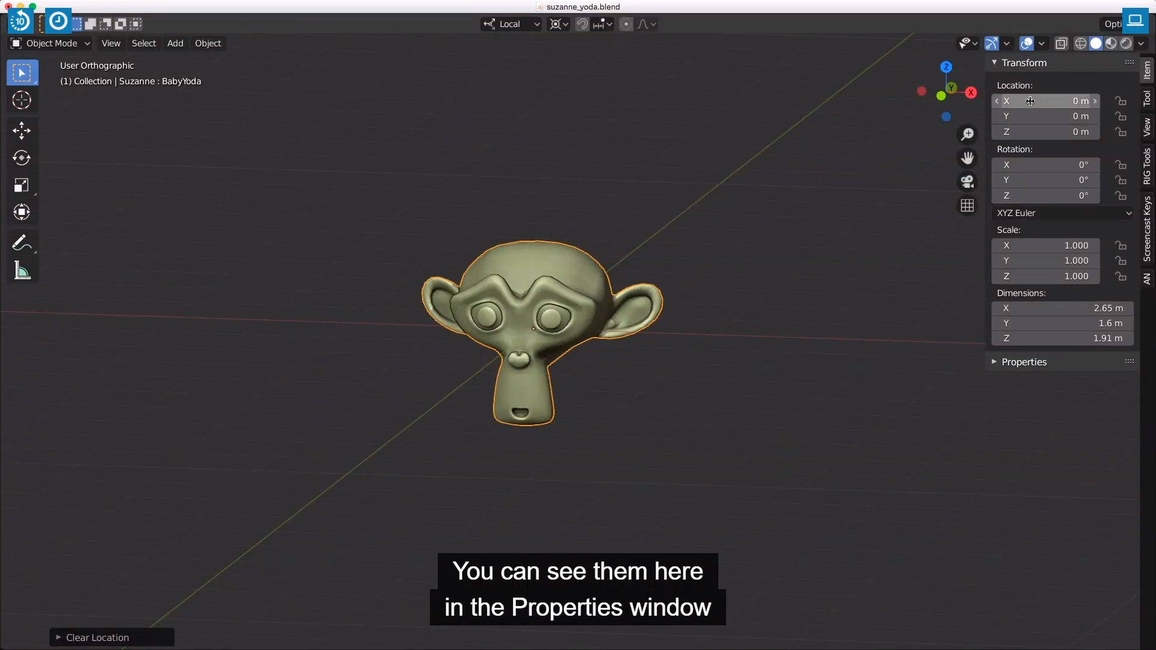Image resolution: width=1156 pixels, height=650 pixels.
Task: Activate the Move tool
Action: 22,130
